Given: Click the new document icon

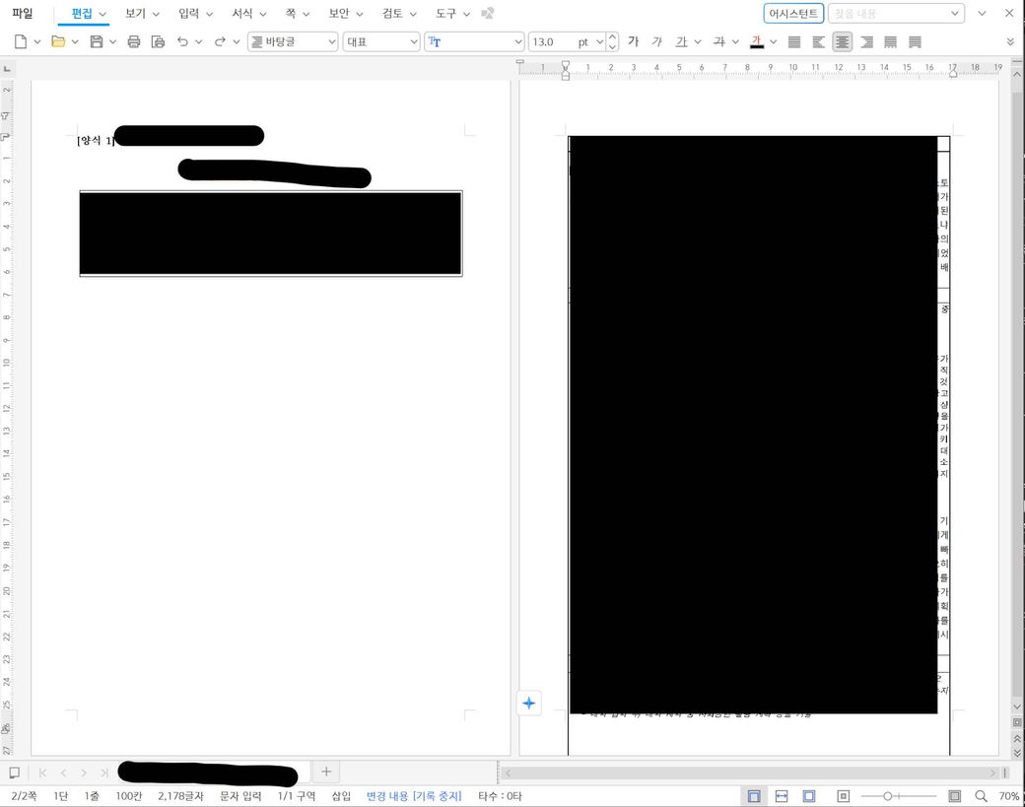Looking at the screenshot, I should [x=21, y=41].
